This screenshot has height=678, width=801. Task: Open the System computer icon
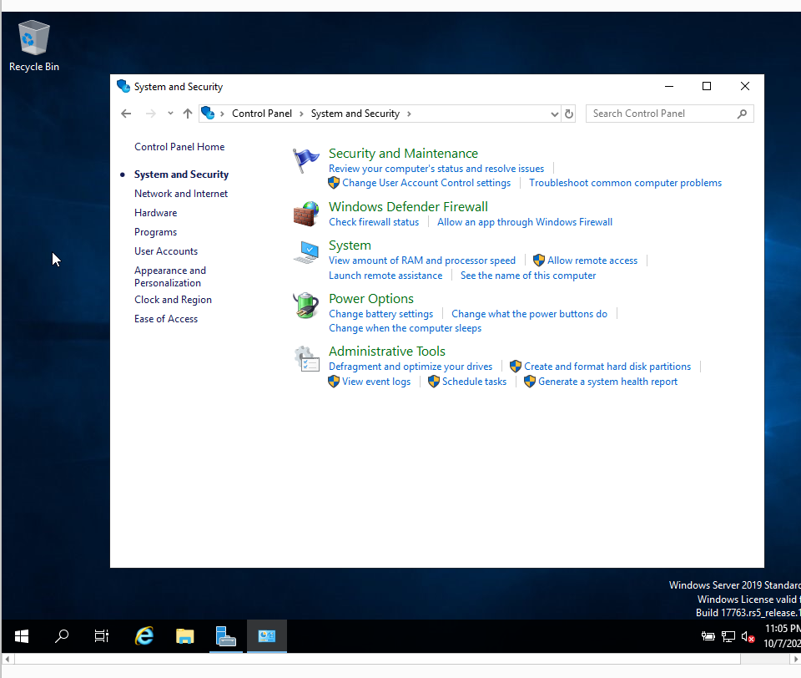tap(305, 253)
